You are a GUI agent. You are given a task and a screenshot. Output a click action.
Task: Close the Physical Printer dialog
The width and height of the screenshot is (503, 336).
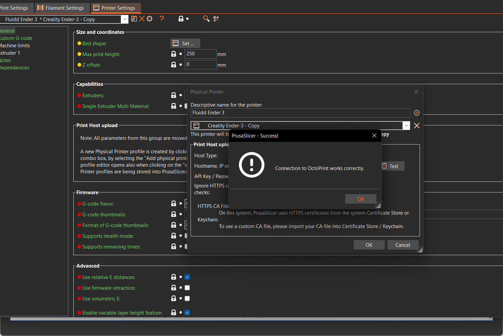click(x=416, y=92)
